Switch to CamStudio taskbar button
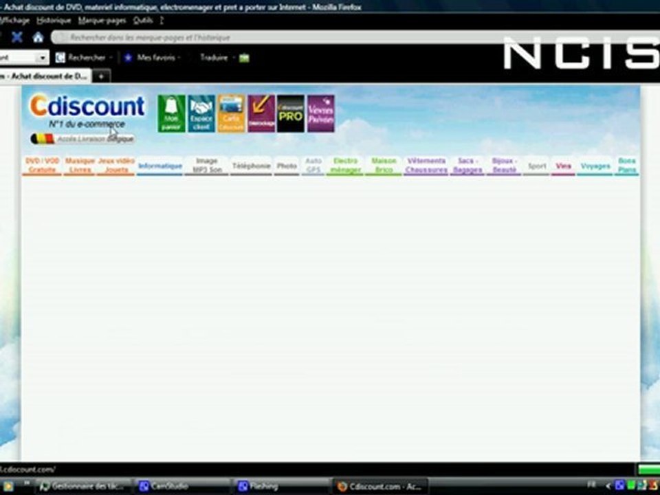The image size is (660, 495). [183, 487]
